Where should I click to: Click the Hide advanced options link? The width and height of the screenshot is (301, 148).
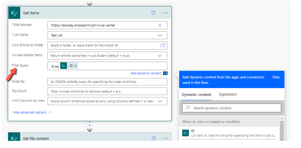(30, 112)
